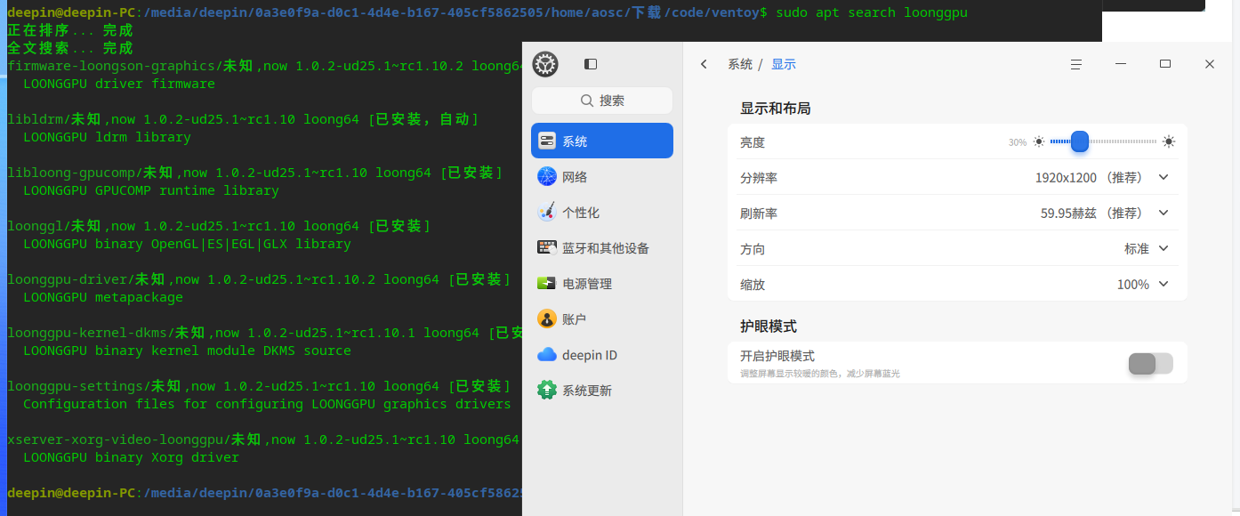Image resolution: width=1240 pixels, height=516 pixels.
Task: Open 蓝牙和其他设备 settings
Action: 602,248
